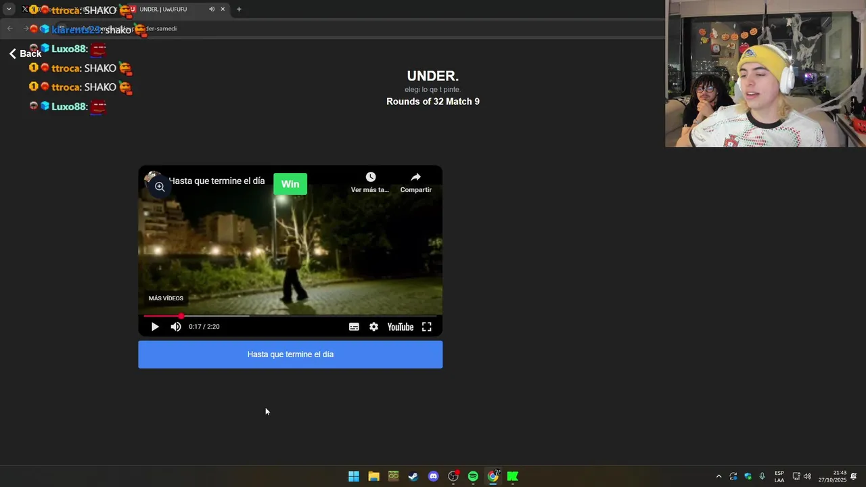The image size is (866, 487).
Task: Switch to Chrome in the taskbar
Action: pos(493,476)
